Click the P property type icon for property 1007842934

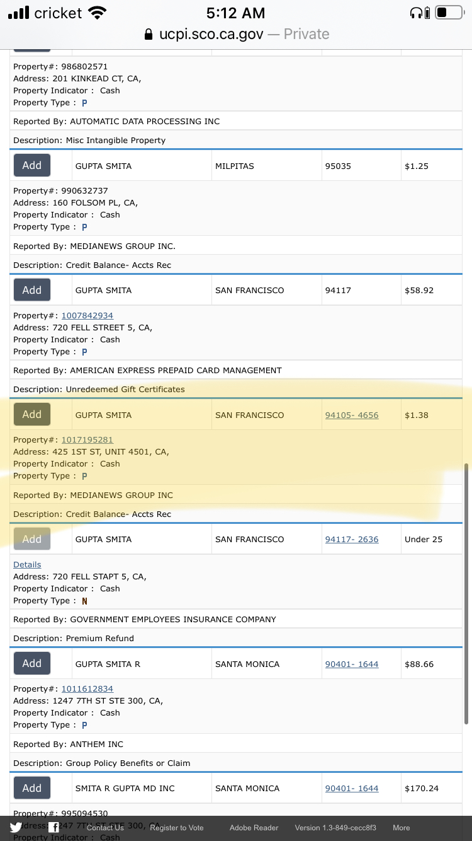(x=84, y=352)
